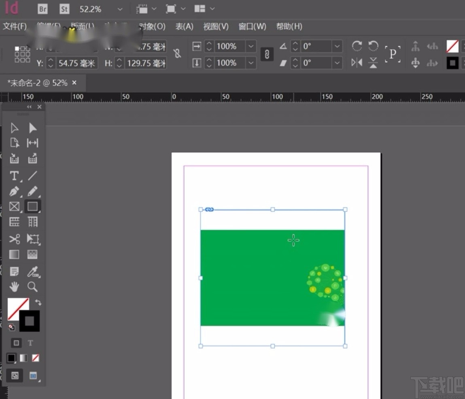The width and height of the screenshot is (465, 399).
Task: Select the Scissors tool
Action: click(14, 239)
